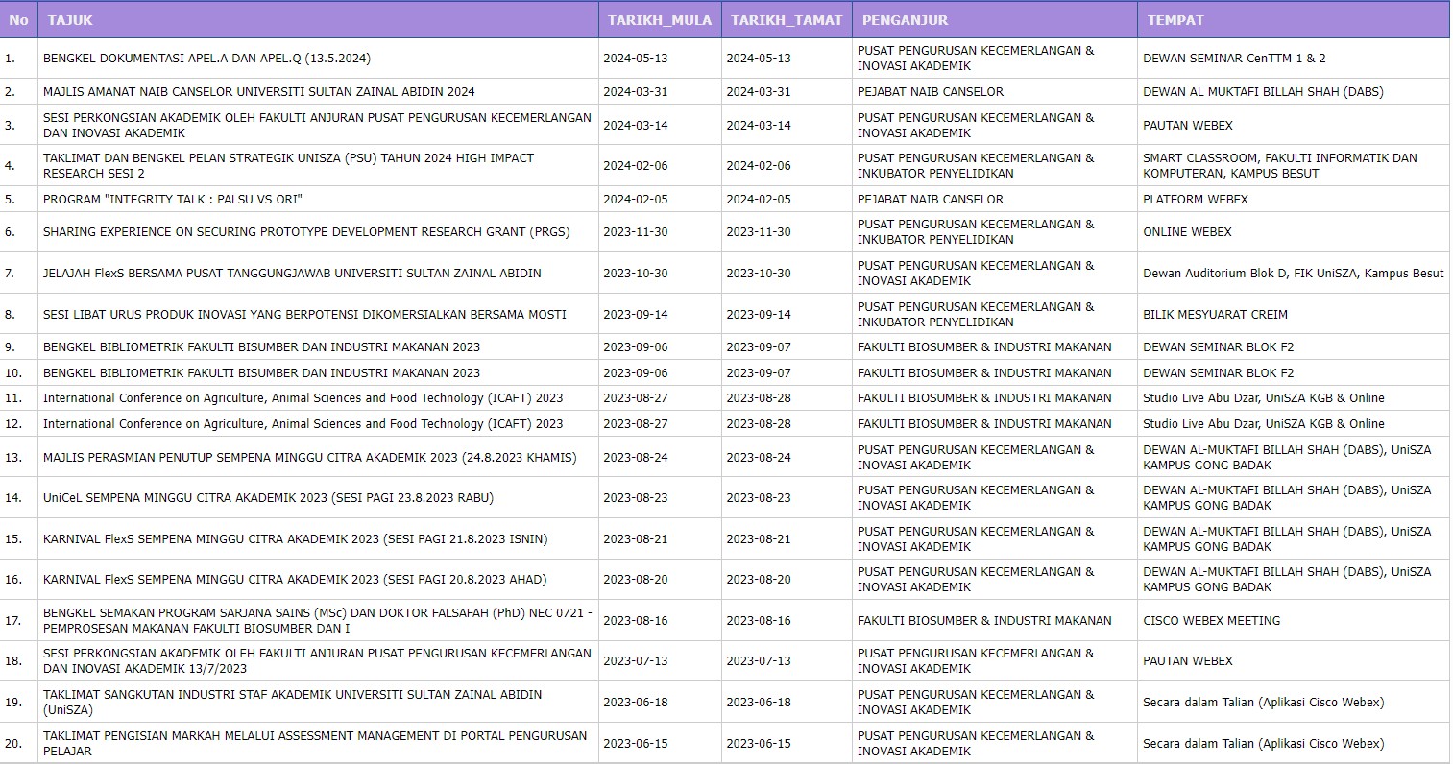Click the TEMPAT column header
The image size is (1453, 764).
[1175, 20]
